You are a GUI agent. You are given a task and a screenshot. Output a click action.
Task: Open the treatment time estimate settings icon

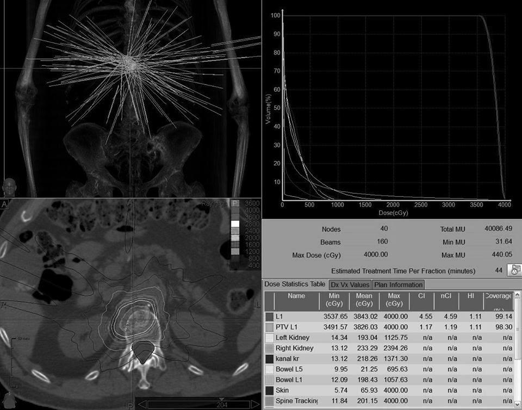(x=514, y=270)
